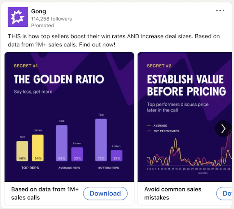Open the three-dot post options menu
This screenshot has height=209, width=234.
click(220, 11)
